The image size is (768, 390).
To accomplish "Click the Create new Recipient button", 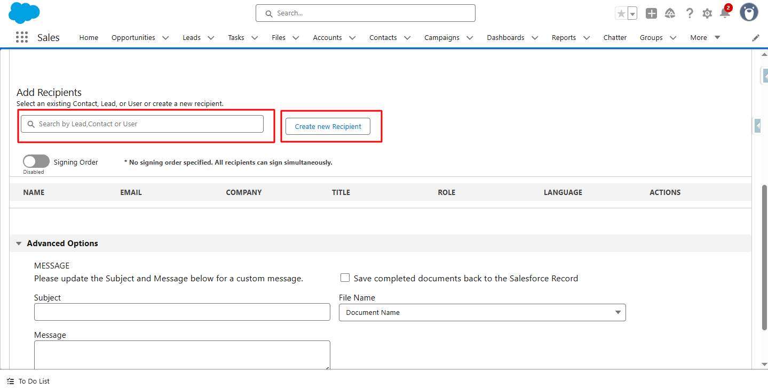I will pyautogui.click(x=328, y=127).
